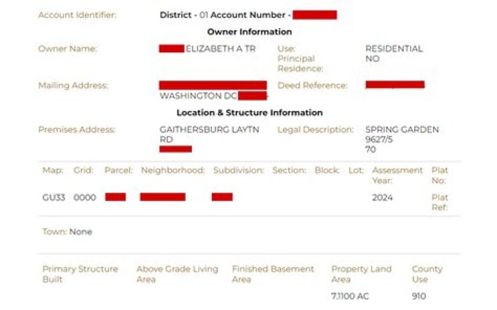Click the 2024 assessment year value
497x310 pixels.
(x=382, y=198)
